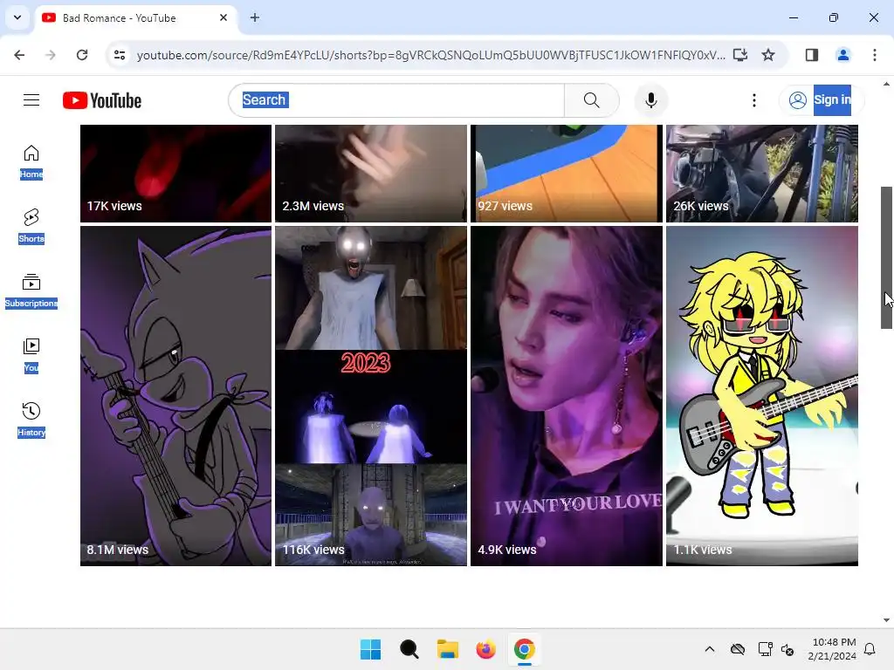Install app icon in address bar
Viewport: 894px width, 670px height.
(x=740, y=55)
